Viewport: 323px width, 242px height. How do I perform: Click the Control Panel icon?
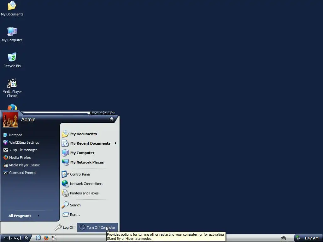tap(65, 174)
